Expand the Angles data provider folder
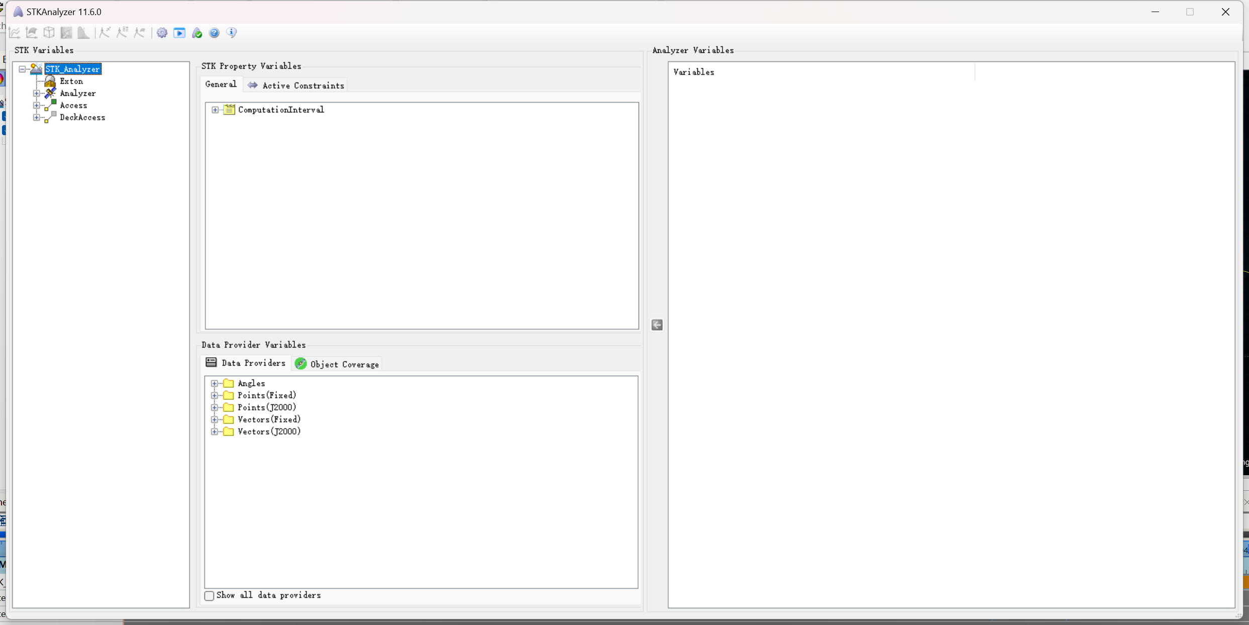 pos(215,383)
